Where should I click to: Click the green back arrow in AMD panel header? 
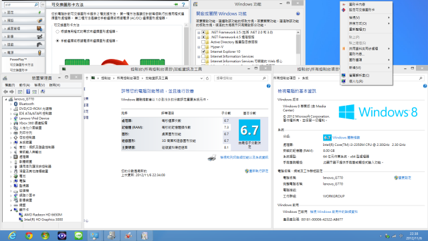[x=175, y=5]
